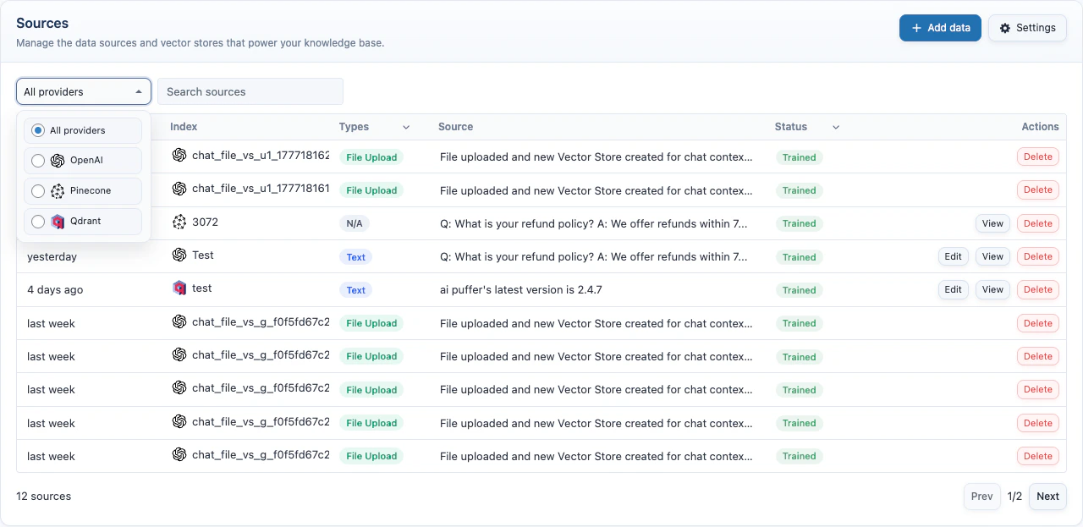
Task: Open the Settings panel
Action: click(1027, 27)
